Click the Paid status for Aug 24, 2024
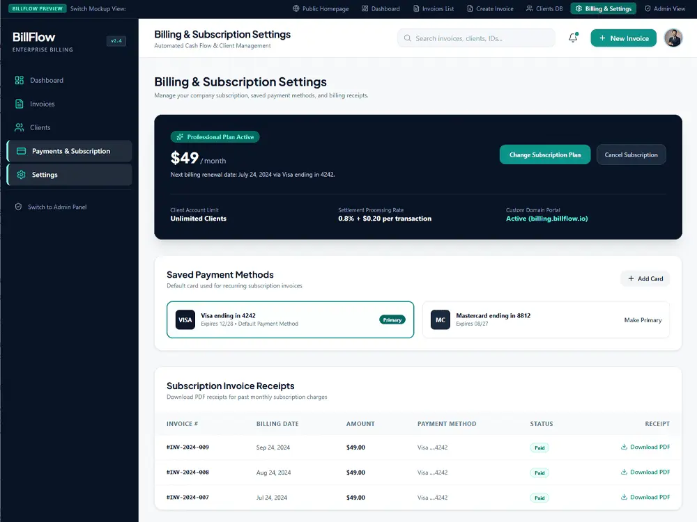Viewport: 697px width, 522px height. click(x=539, y=473)
